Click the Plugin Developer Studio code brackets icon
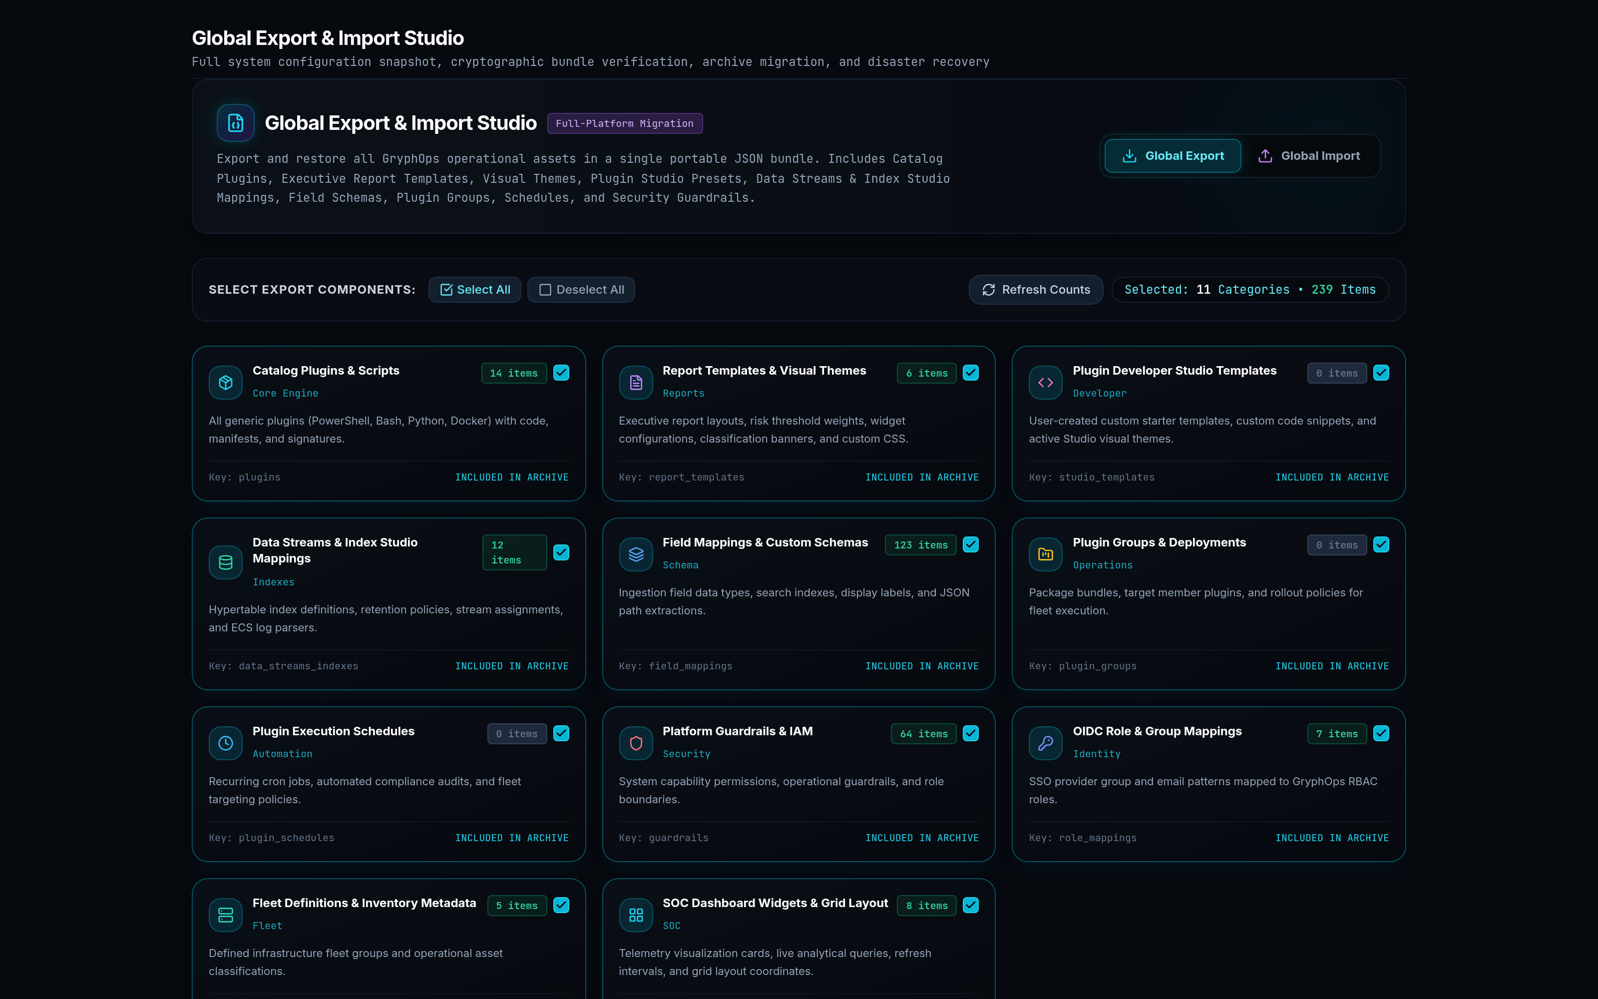Screen dimensions: 1598x999 [1045, 383]
